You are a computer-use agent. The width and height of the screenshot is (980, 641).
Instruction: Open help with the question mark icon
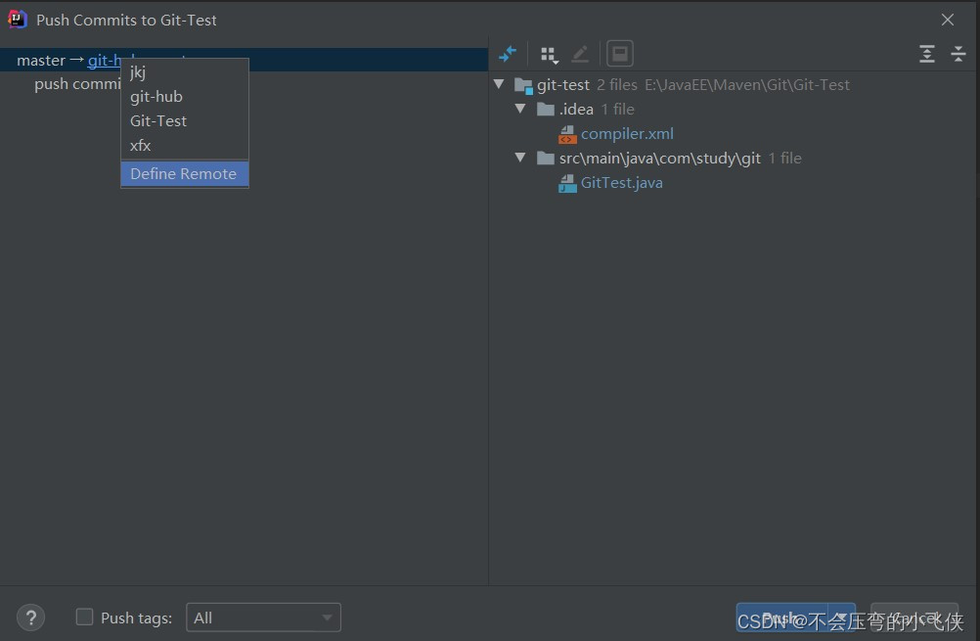click(x=30, y=618)
